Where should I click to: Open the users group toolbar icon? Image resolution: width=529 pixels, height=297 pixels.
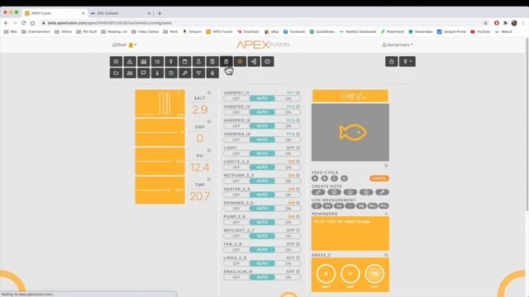[130, 73]
